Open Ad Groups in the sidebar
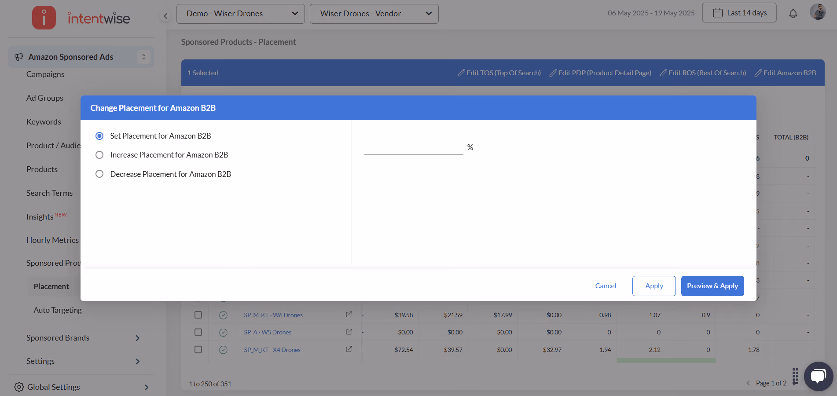837x396 pixels. (45, 98)
